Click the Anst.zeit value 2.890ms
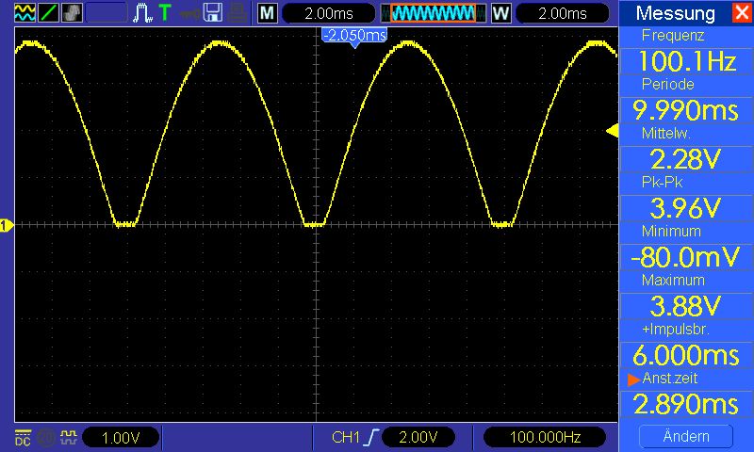Image resolution: width=754 pixels, height=452 pixels. tap(687, 404)
